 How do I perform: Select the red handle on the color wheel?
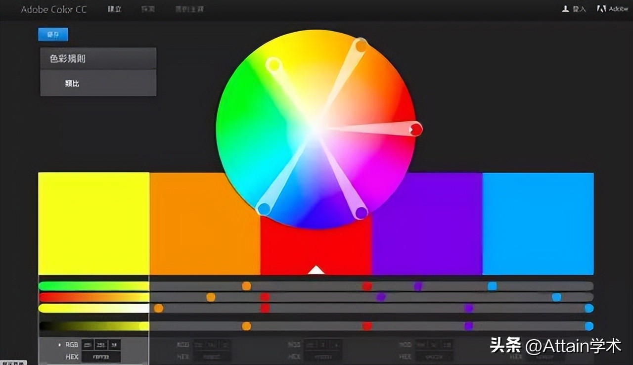point(416,130)
